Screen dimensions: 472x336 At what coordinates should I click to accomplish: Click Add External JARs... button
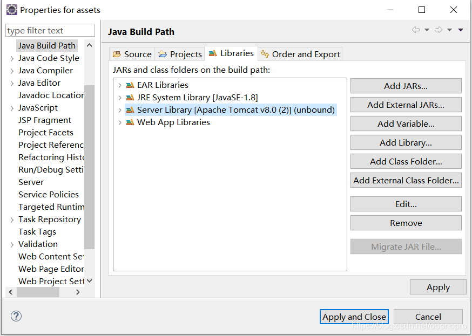point(406,105)
